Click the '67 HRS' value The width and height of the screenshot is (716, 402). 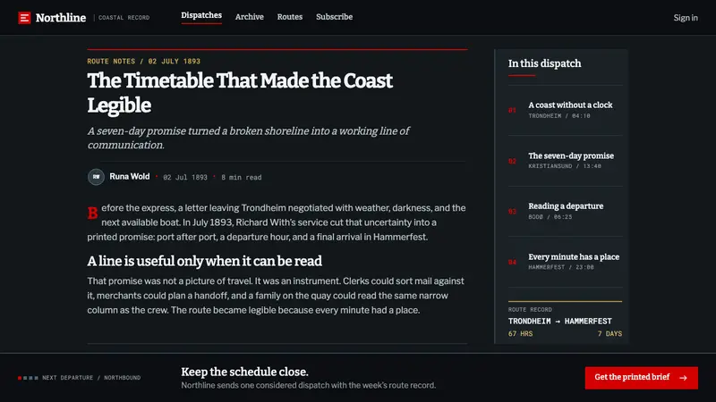click(520, 333)
